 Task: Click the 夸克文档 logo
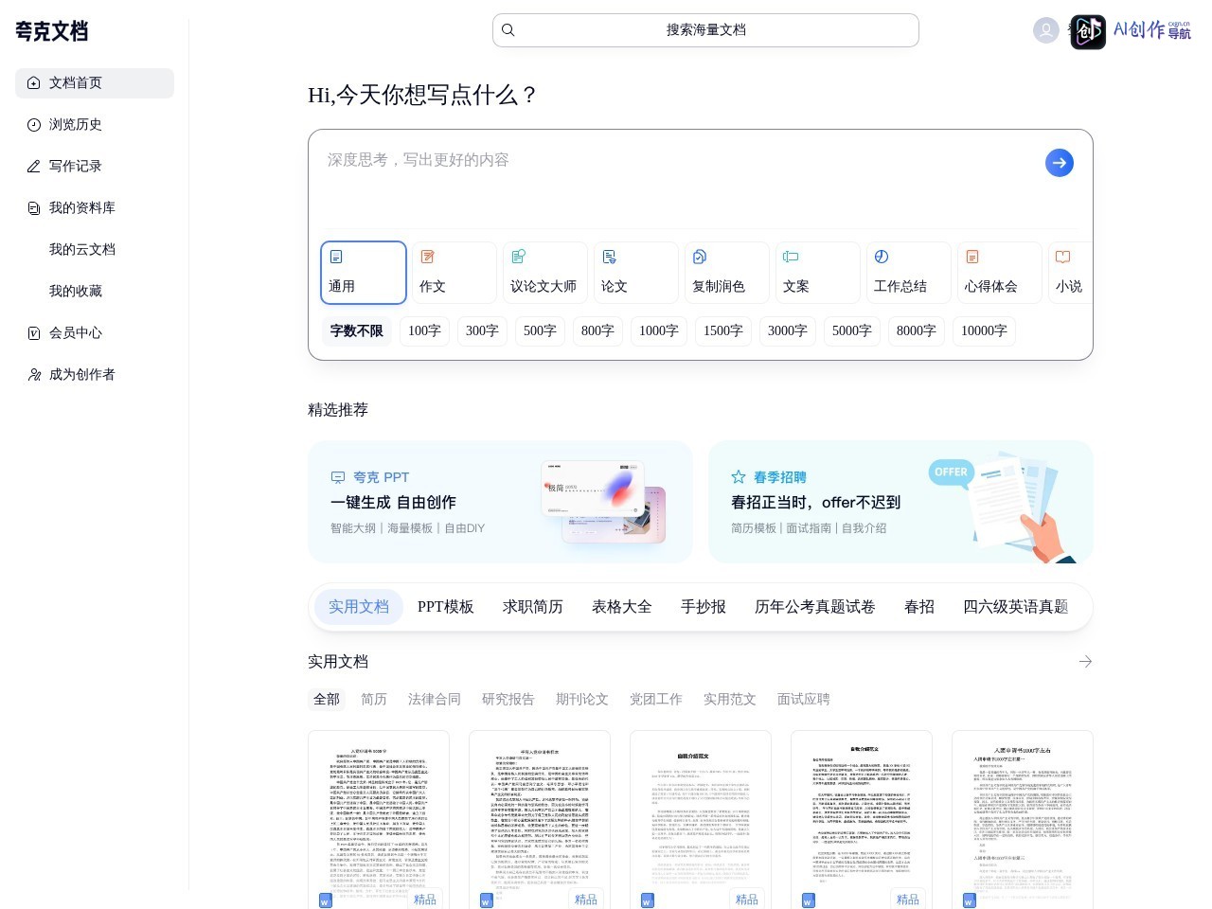point(51,31)
